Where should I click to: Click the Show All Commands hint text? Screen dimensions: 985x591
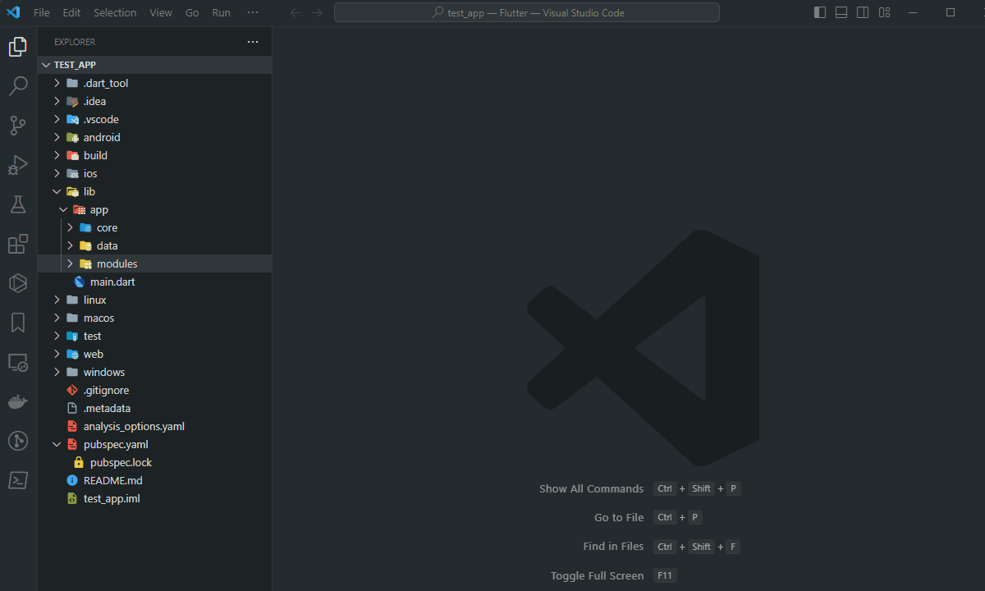[x=591, y=488]
